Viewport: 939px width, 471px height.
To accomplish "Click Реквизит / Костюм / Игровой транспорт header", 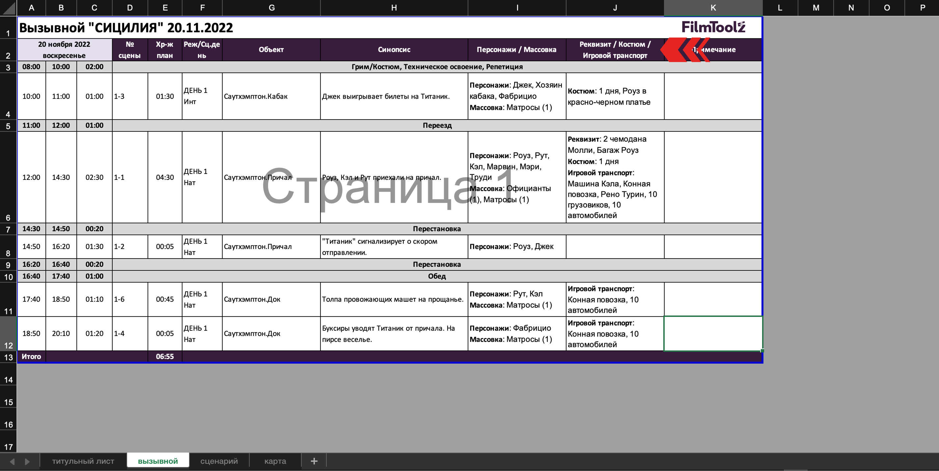I will click(x=615, y=50).
